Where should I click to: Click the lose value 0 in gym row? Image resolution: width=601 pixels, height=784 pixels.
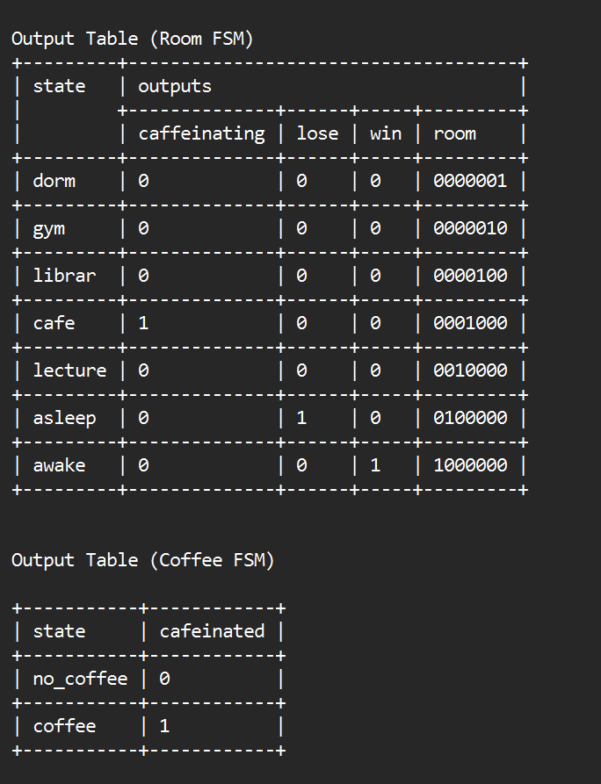pos(301,228)
